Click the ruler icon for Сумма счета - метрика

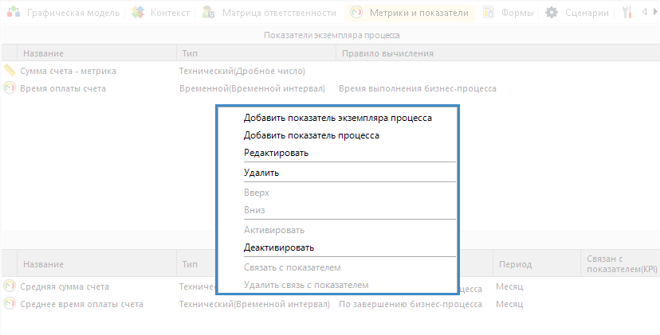[x=10, y=71]
